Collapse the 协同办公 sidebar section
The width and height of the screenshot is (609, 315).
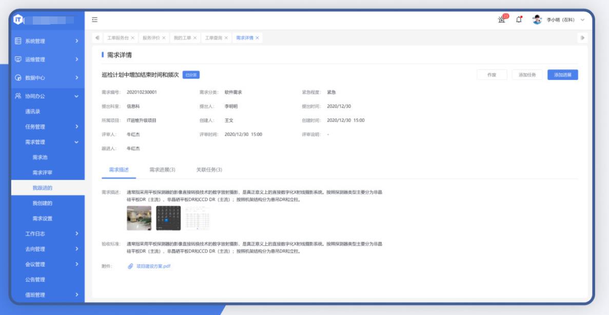(x=47, y=95)
